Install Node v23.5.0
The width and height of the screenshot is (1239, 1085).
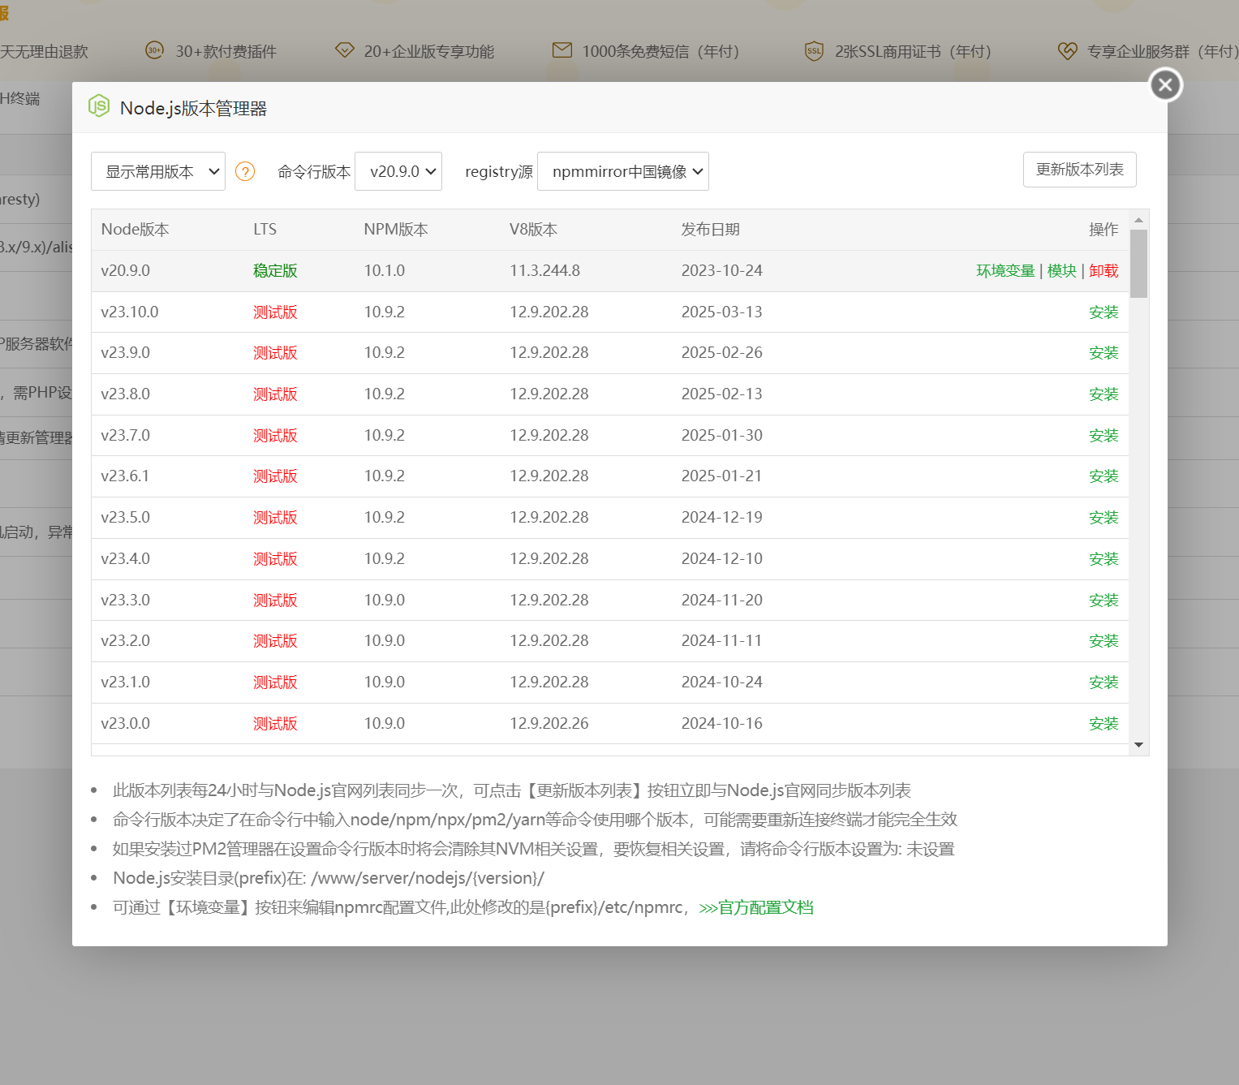click(x=1103, y=518)
